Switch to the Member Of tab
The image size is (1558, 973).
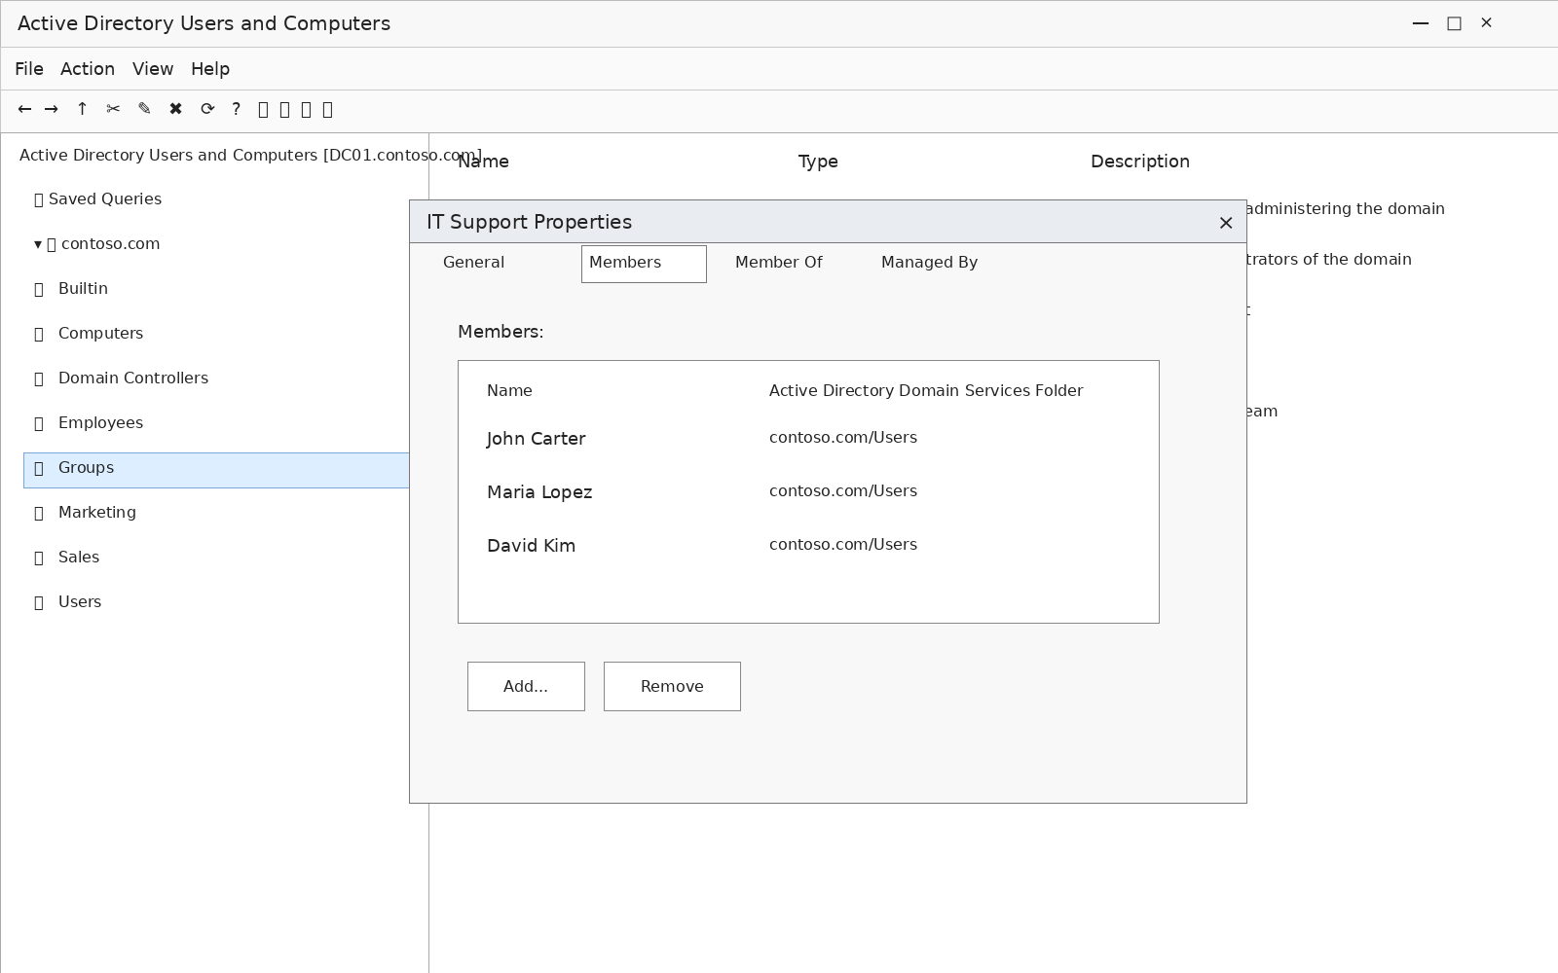point(779,263)
